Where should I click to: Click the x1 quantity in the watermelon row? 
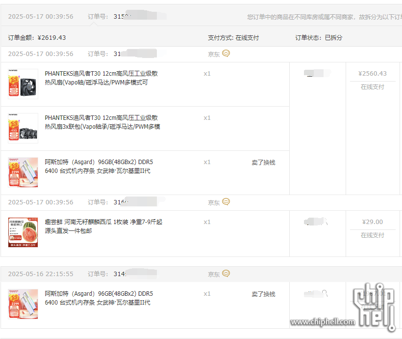pyautogui.click(x=207, y=222)
